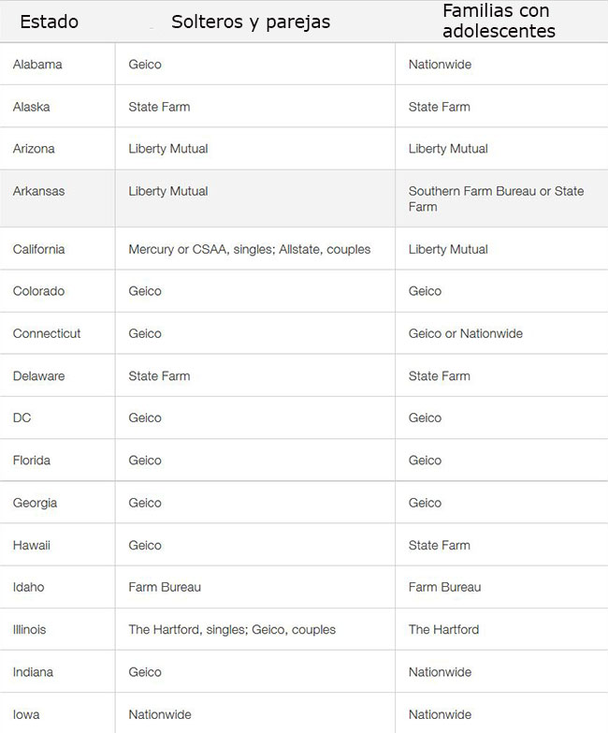608x733 pixels.
Task: Select State Farm in the Hawaii row
Action: click(440, 545)
